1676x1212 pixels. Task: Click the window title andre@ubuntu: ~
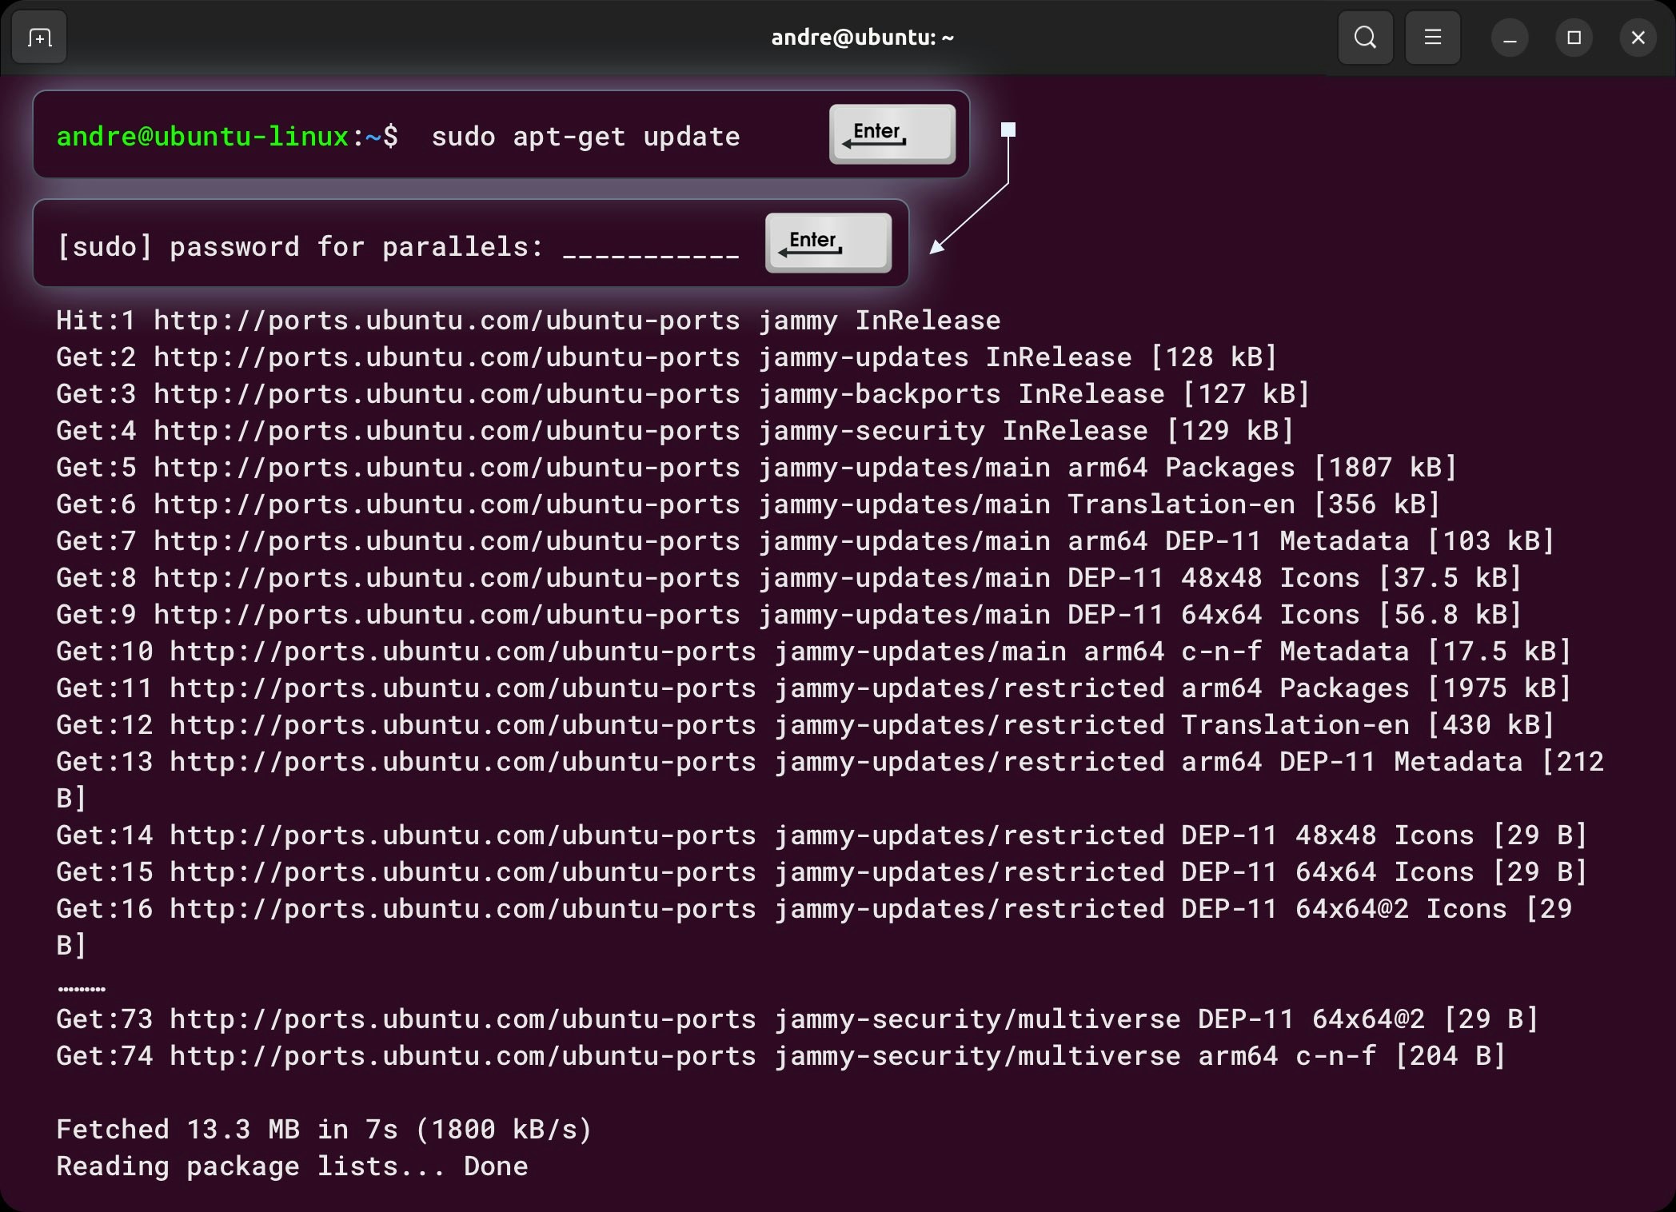[862, 38]
